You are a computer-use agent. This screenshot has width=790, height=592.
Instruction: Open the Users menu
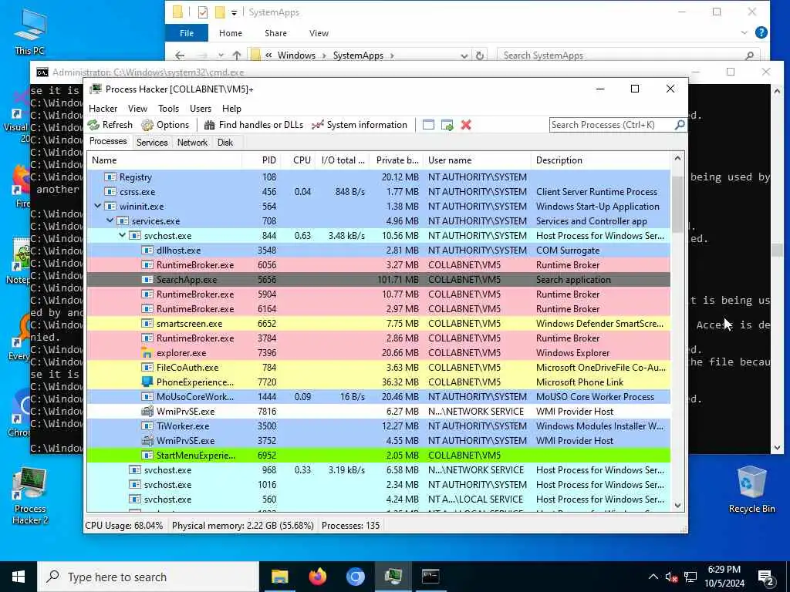pos(201,108)
